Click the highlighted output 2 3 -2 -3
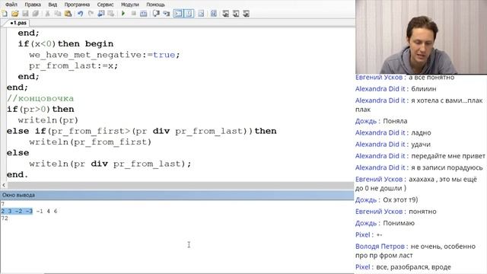Screen dimensions: 487x274 click(17, 212)
